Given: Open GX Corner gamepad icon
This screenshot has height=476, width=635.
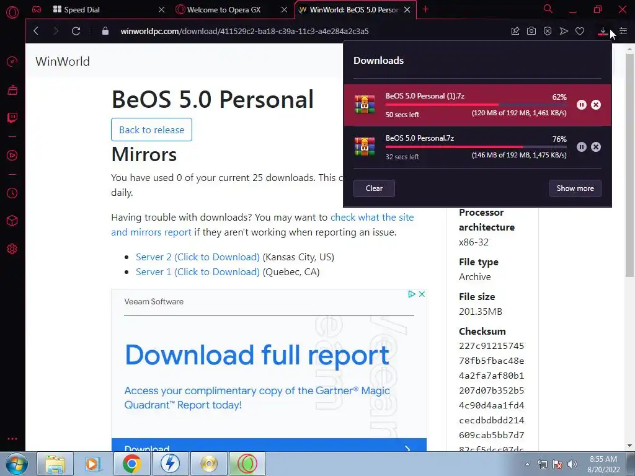Looking at the screenshot, I should [37, 9].
